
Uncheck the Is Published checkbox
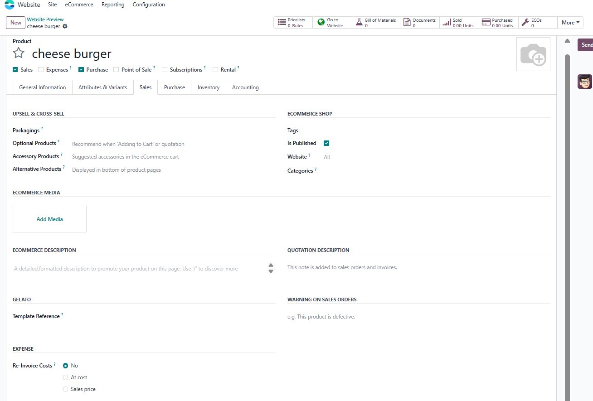pos(326,143)
